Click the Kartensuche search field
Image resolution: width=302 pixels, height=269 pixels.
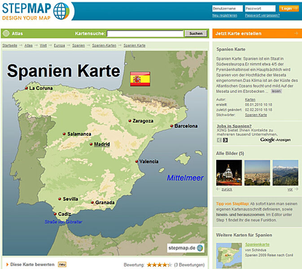145,34
